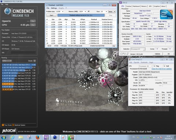Open Core Temp Fájl menu

(131, 62)
